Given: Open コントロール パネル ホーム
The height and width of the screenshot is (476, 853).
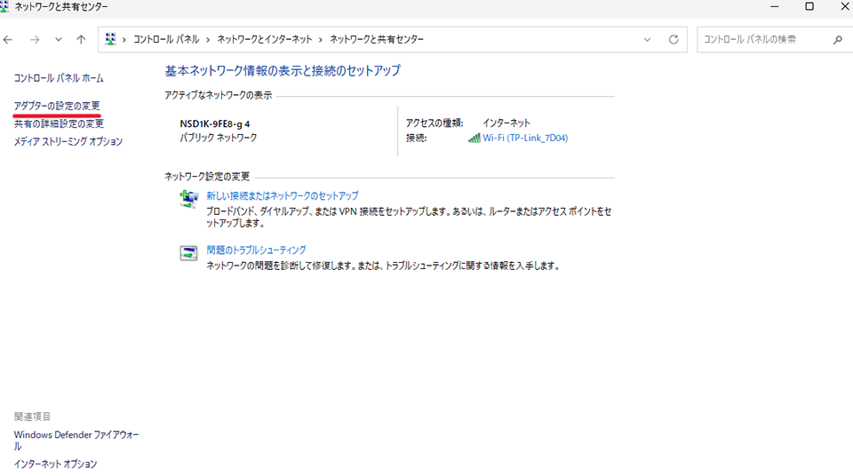Looking at the screenshot, I should 59,78.
